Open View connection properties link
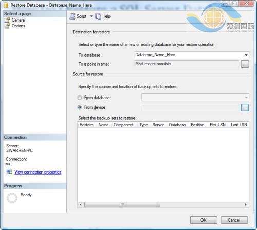This screenshot has width=257, height=230. [x=38, y=172]
